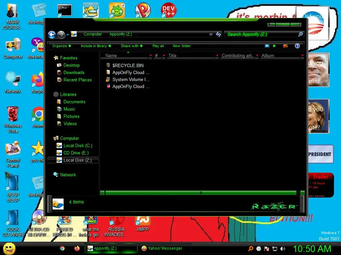
Task: Open Documents library
Action: point(74,102)
